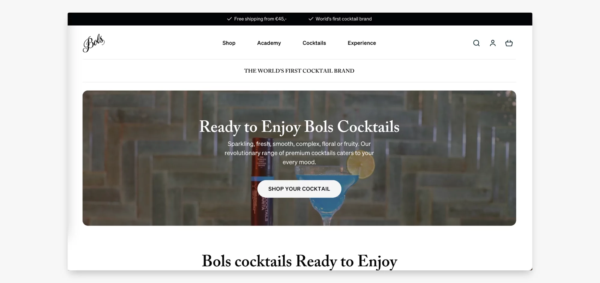
Task: Open the search magnifier icon
Action: [x=476, y=43]
